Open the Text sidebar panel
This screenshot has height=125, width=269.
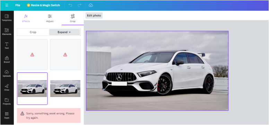tap(7, 46)
